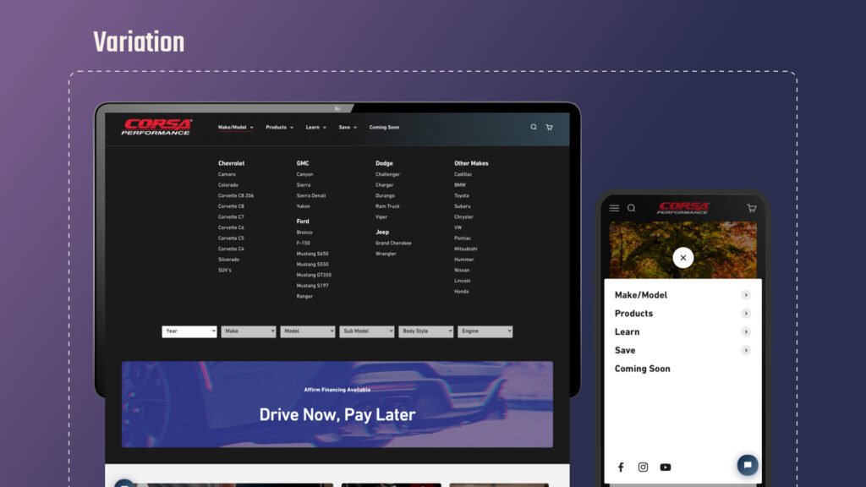This screenshot has width=866, height=487.
Task: Click the search icon in the desktop header
Action: tap(534, 127)
